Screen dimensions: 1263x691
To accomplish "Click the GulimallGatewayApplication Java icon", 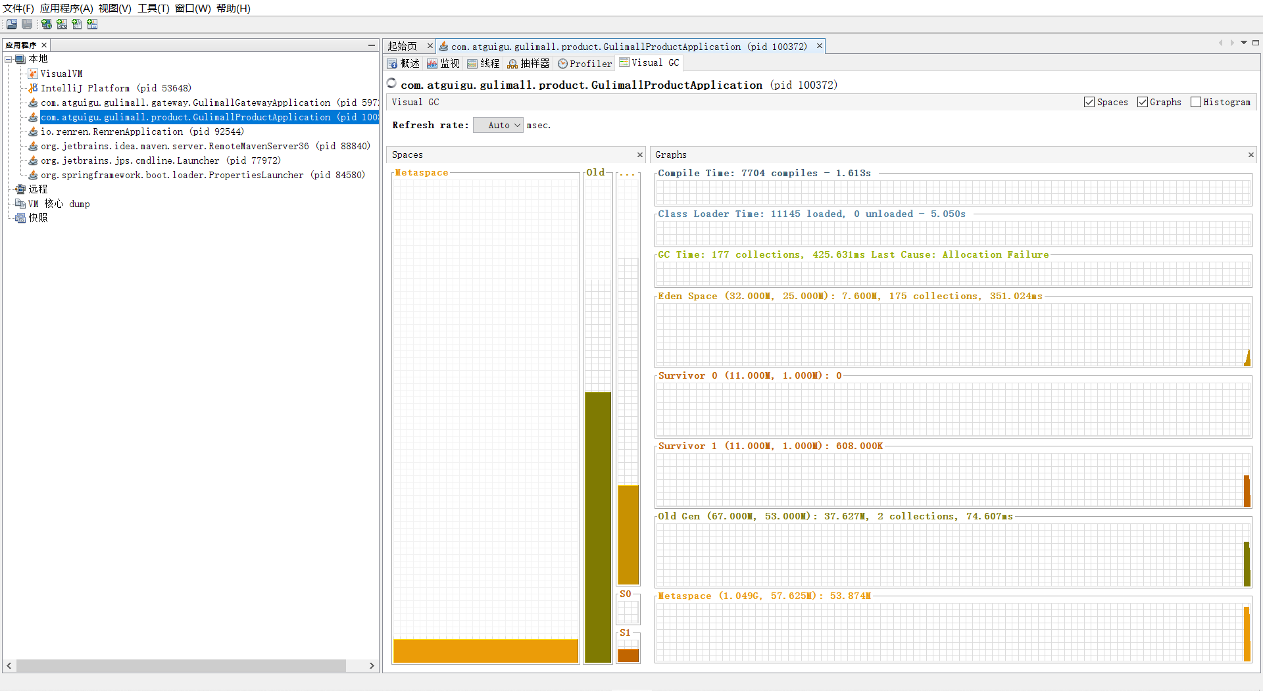I will 33,103.
